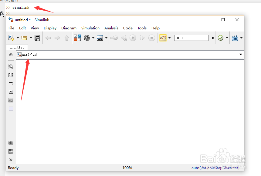
Task: Open the Simulation Data Inspector icon
Action: tap(163, 38)
